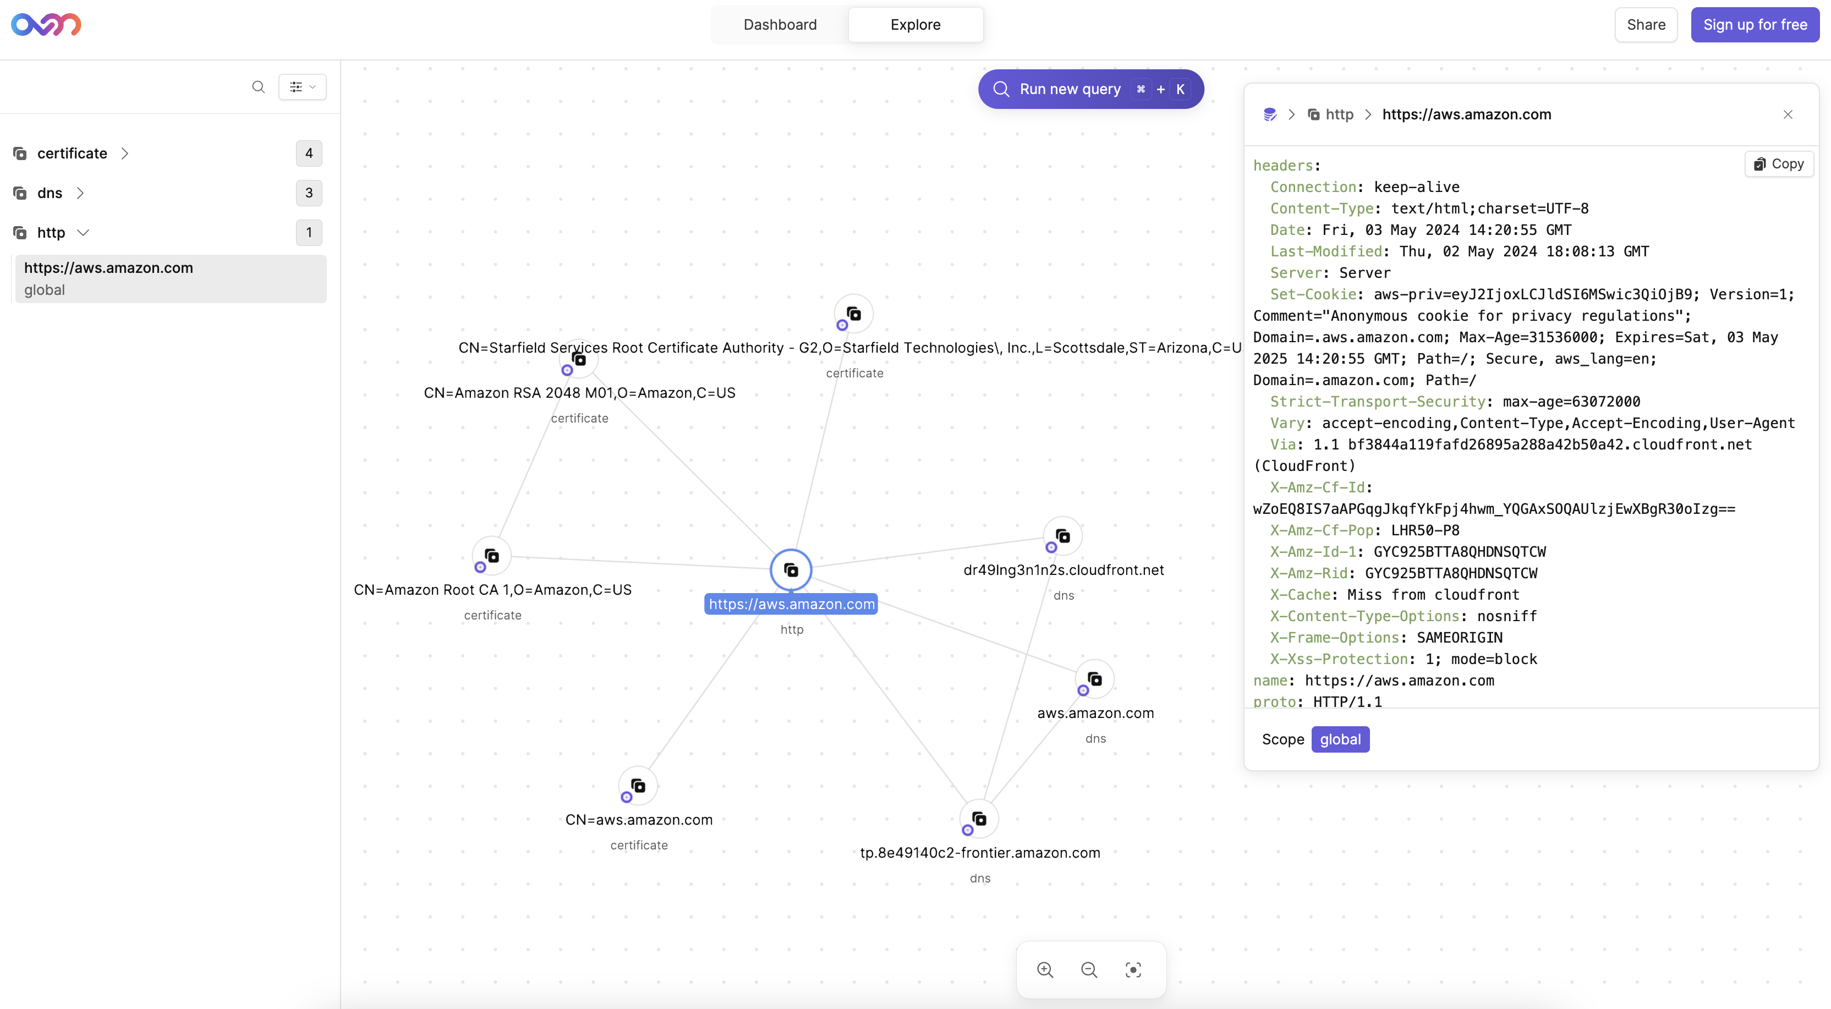Click the highlighted https://aws.amazon.com graph label
Image resolution: width=1831 pixels, height=1009 pixels.
(x=791, y=604)
